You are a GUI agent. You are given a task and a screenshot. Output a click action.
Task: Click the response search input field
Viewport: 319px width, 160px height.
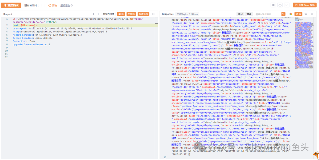(x=267, y=14)
